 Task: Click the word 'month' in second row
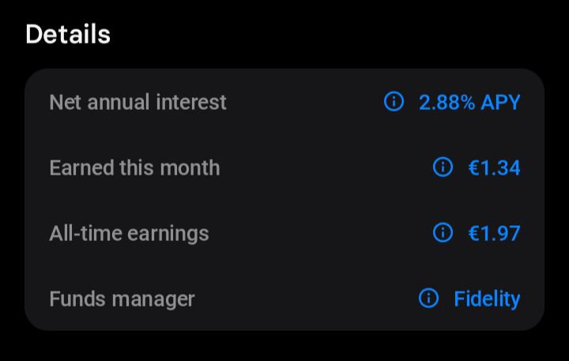pos(190,167)
